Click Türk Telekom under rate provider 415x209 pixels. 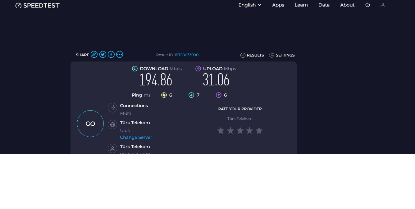click(x=240, y=119)
